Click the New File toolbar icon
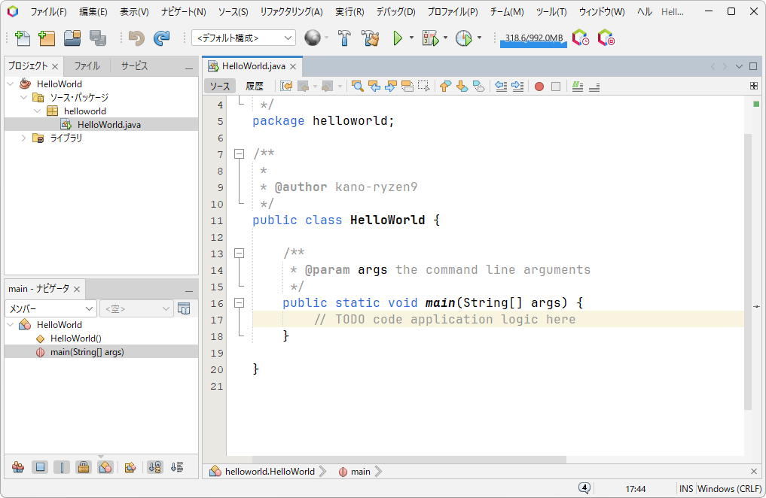This screenshot has width=766, height=498. click(23, 38)
